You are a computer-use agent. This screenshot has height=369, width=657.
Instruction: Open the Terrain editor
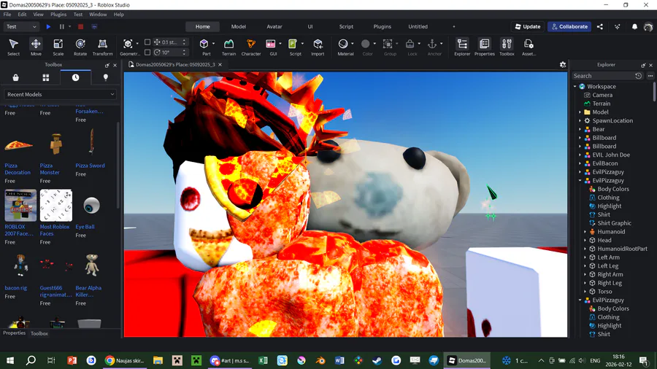click(228, 47)
